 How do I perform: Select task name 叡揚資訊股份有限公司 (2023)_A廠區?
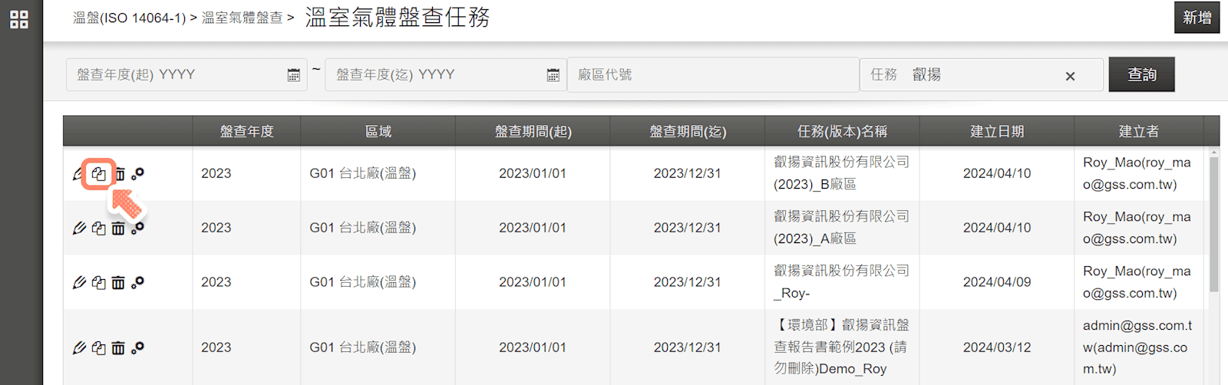[841, 228]
